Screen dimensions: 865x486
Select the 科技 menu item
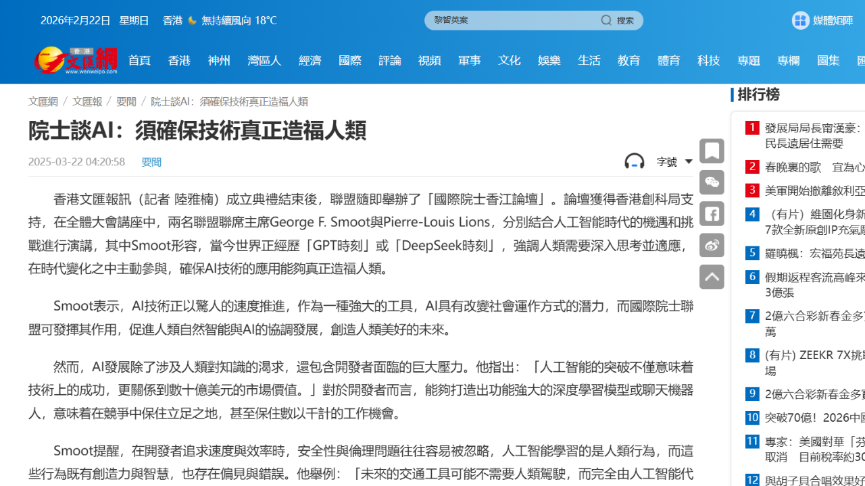(708, 60)
